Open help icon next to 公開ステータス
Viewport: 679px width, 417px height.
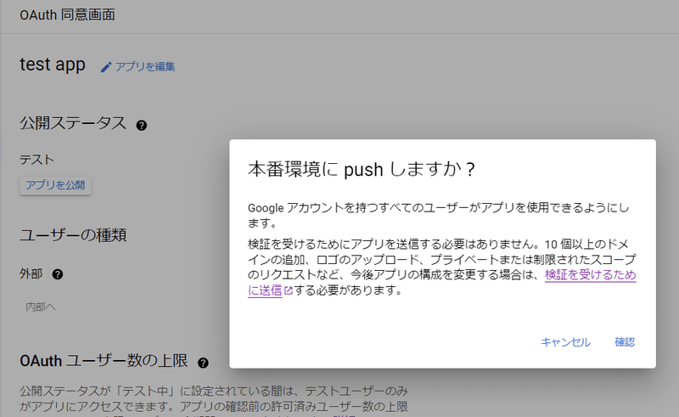(x=141, y=126)
